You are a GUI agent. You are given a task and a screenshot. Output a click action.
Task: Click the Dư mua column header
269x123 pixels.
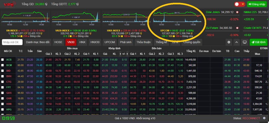coord(204,51)
